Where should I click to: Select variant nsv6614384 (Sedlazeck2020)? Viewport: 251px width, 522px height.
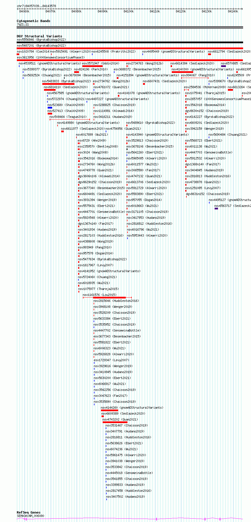192,64
